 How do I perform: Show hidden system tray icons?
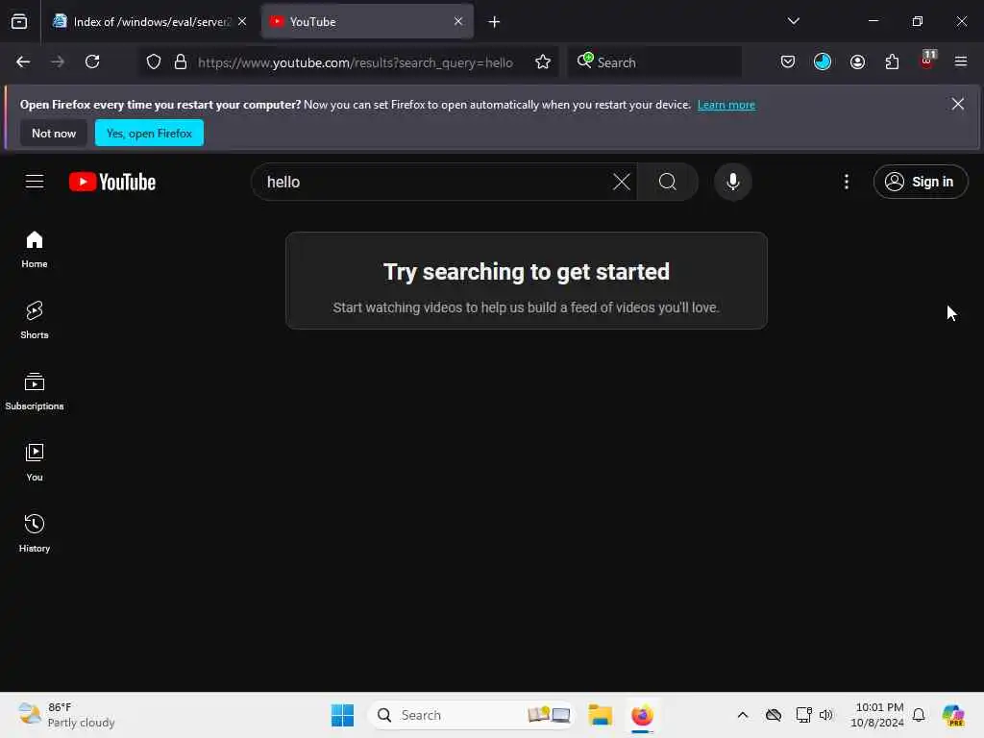[743, 715]
